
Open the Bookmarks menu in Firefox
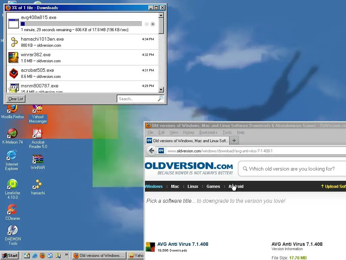point(208,132)
